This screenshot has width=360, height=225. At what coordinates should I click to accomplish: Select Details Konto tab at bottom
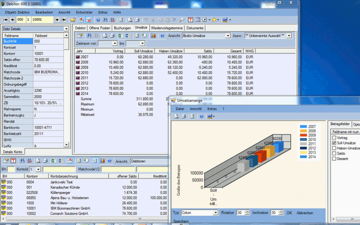[x=13, y=152]
